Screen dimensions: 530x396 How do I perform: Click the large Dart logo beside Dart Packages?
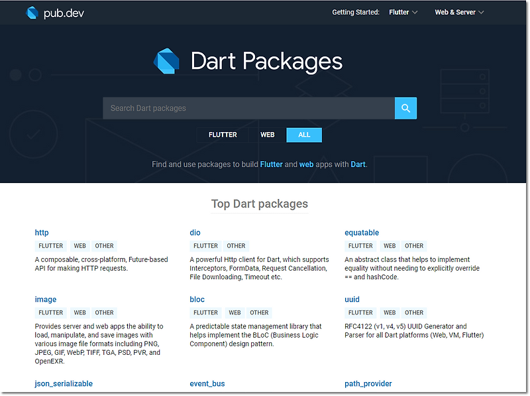[166, 61]
